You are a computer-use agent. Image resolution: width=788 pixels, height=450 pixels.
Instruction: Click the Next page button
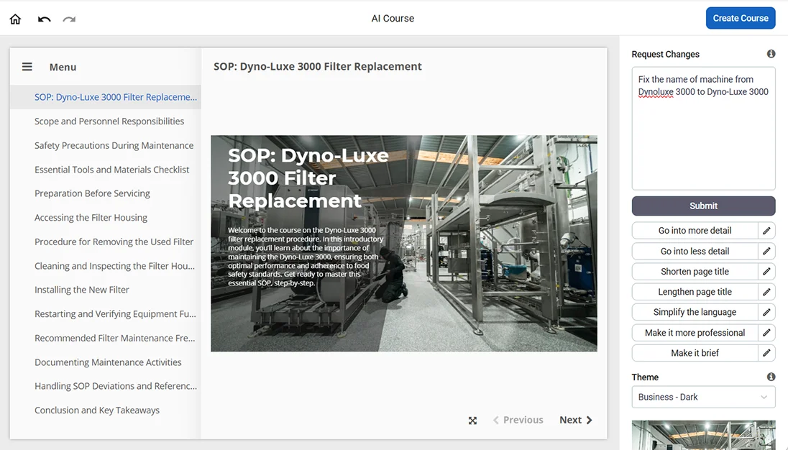[575, 420]
